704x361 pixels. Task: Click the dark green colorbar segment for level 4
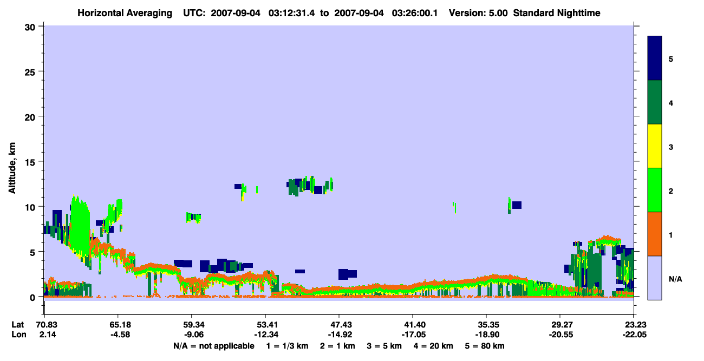[655, 102]
